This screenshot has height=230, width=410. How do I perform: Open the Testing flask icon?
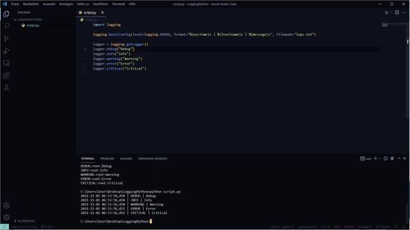pos(6,88)
